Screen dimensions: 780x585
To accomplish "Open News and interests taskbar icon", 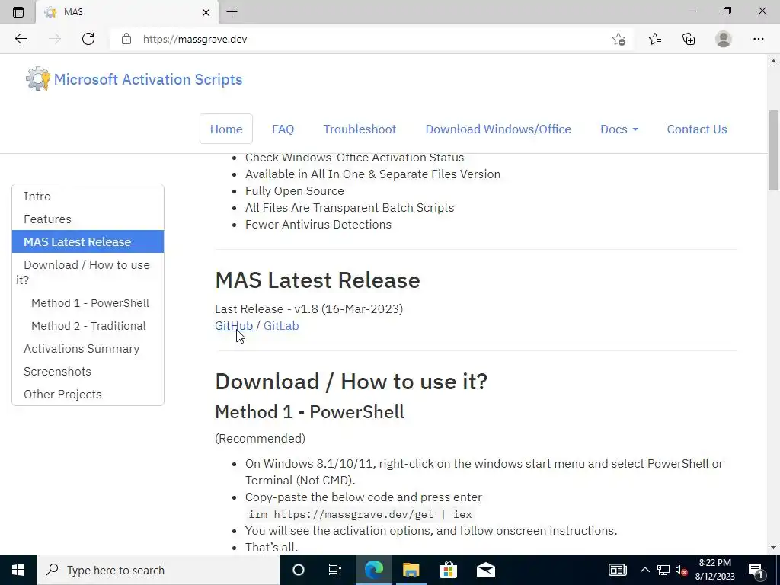I will pos(617,570).
